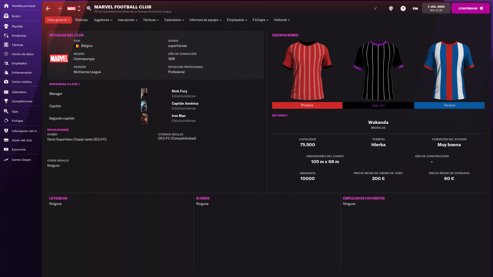Screen dimensions: 493x277
Task: Click Derbi SuperHero Classic text
Action: 77,140
